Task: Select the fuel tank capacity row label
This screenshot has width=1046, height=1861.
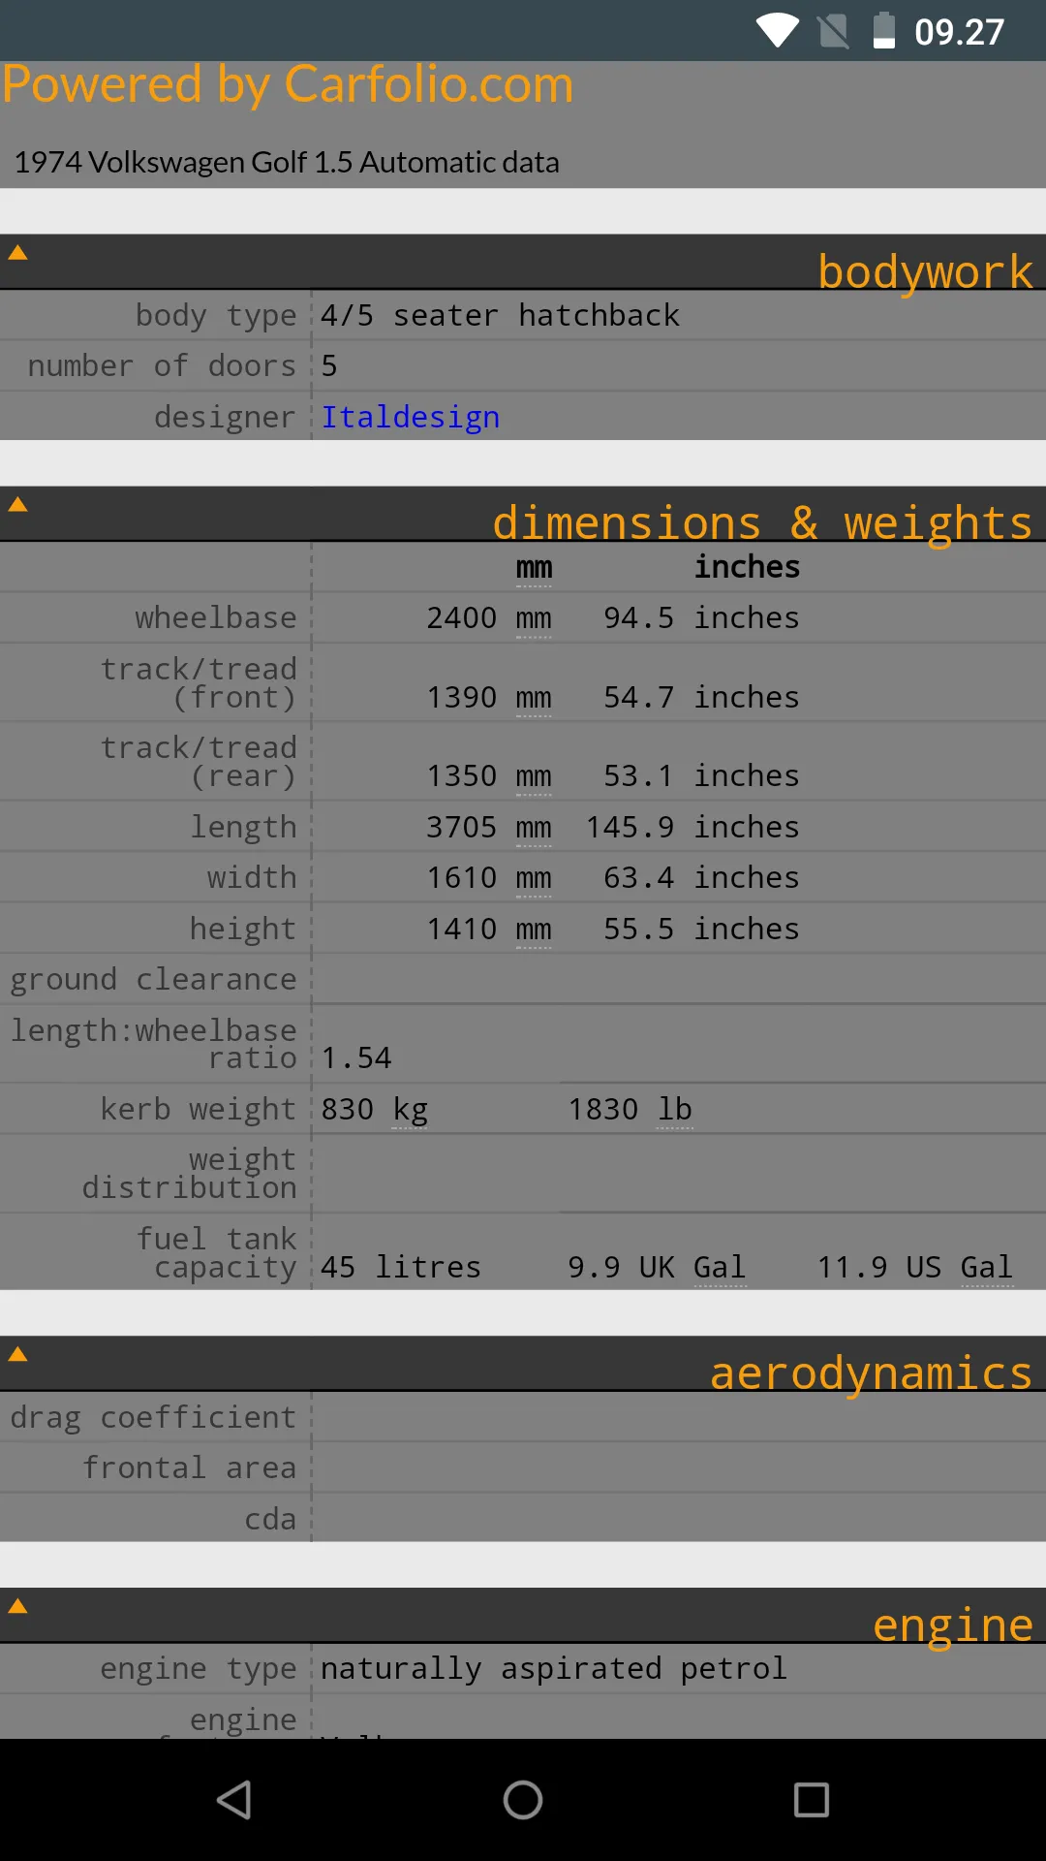Action: [216, 1253]
